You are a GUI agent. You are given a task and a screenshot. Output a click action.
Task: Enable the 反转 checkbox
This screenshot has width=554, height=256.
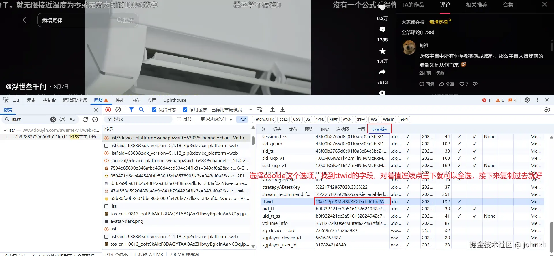coord(179,119)
